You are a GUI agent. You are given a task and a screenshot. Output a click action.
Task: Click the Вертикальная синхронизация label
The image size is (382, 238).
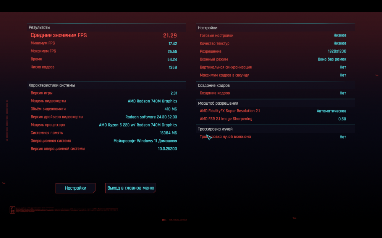click(x=226, y=67)
